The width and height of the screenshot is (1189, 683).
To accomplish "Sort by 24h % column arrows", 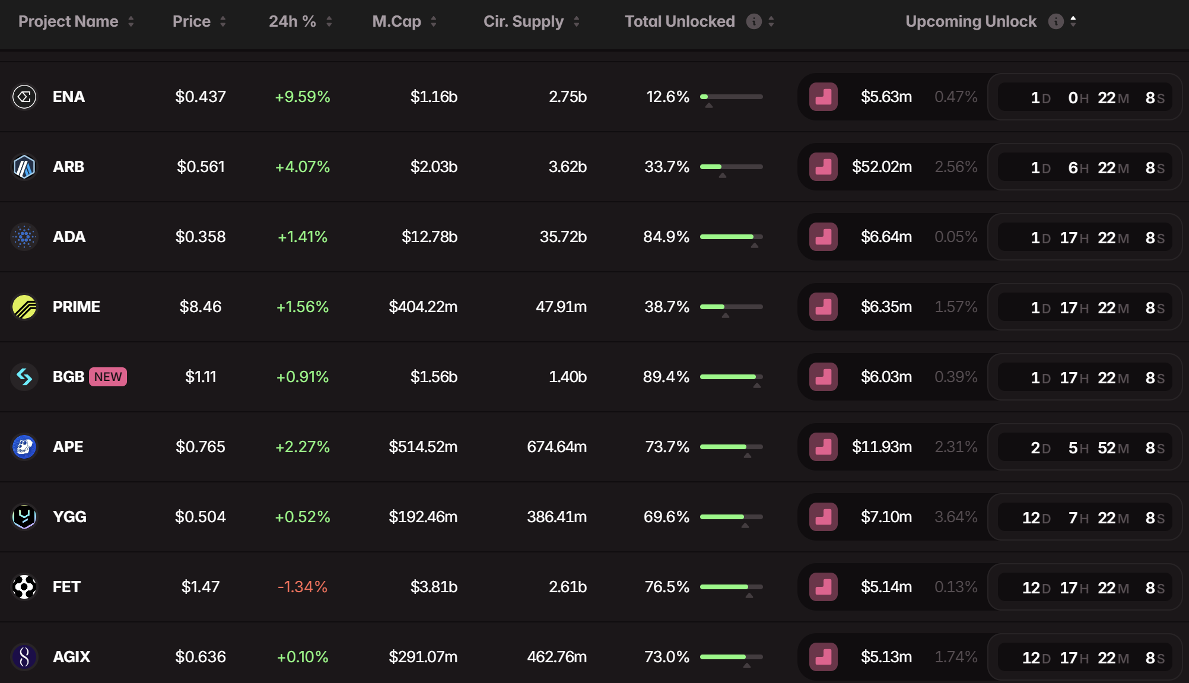I will click(329, 21).
